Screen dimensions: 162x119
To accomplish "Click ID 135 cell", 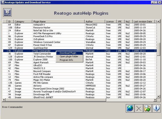I will [x=10, y=83].
